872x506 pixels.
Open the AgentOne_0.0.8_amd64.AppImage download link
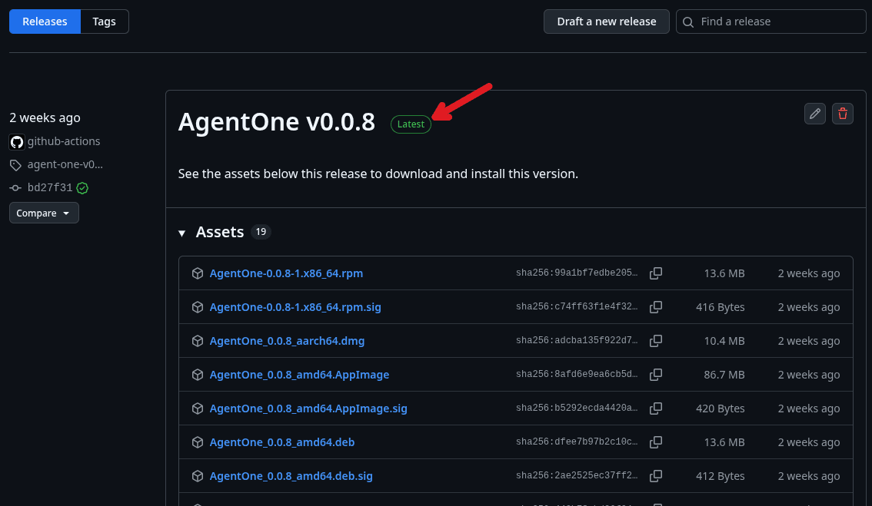click(299, 374)
